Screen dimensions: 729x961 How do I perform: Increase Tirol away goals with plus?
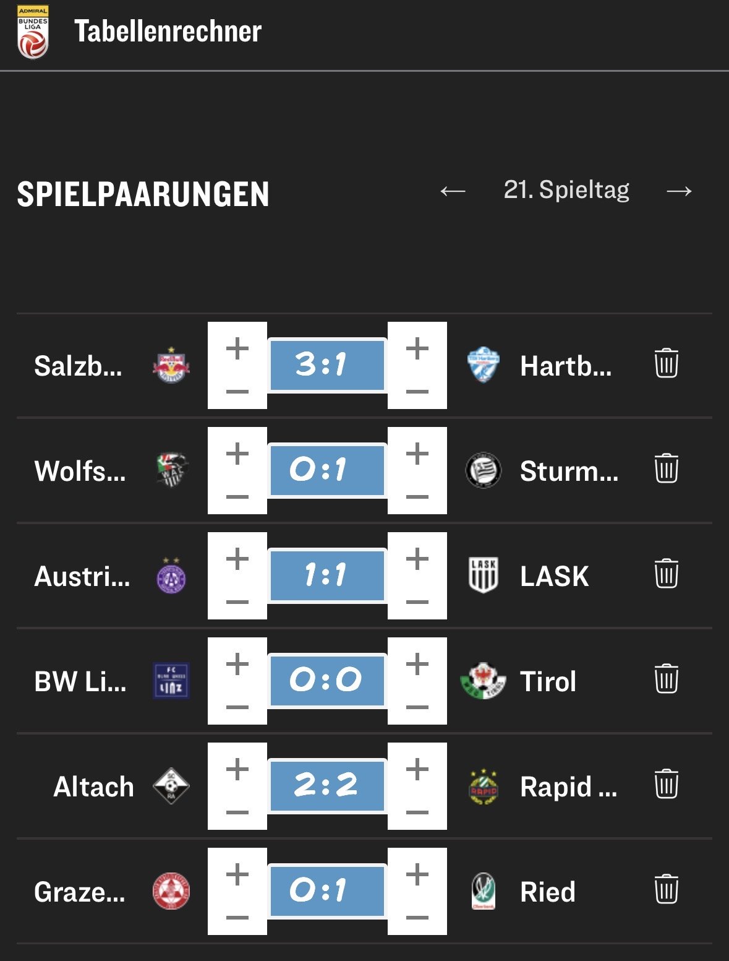click(417, 664)
